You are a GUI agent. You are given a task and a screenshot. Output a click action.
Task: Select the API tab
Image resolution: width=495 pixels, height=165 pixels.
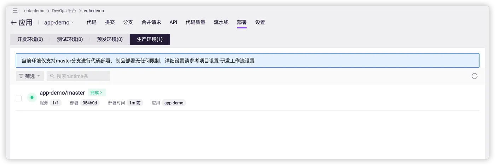click(173, 22)
